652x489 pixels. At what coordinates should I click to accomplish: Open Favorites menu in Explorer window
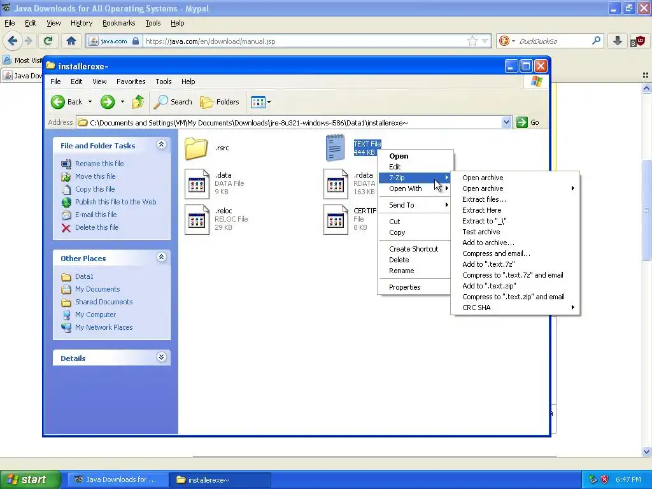131,81
